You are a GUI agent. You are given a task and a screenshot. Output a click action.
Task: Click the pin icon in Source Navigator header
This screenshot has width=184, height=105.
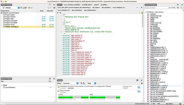[178, 5]
